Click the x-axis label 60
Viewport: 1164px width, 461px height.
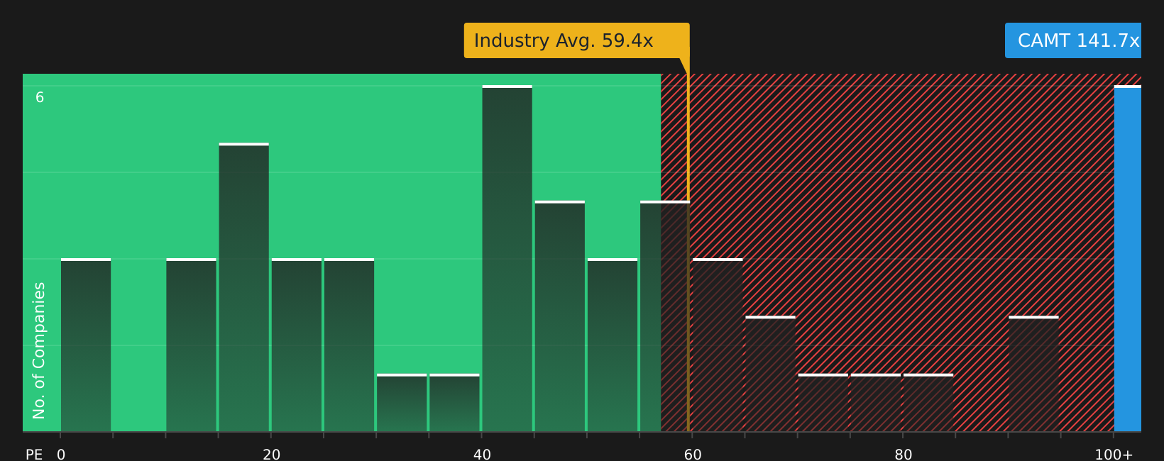point(693,455)
